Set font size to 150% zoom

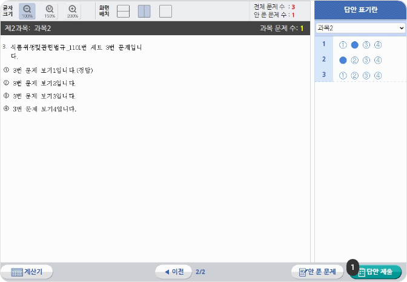(50, 11)
